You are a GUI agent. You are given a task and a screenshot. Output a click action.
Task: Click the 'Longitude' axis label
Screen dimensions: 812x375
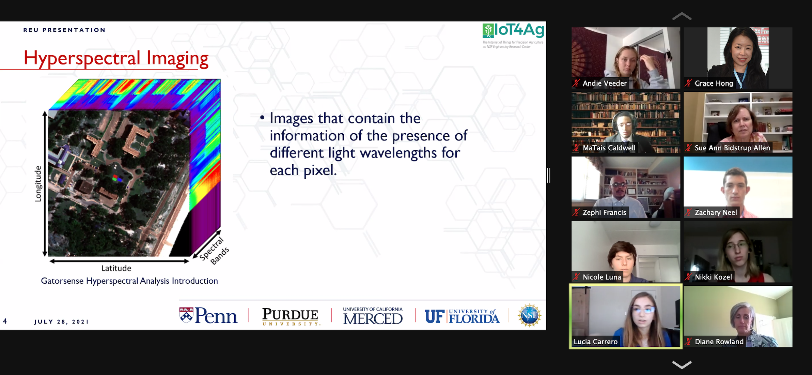coord(38,184)
